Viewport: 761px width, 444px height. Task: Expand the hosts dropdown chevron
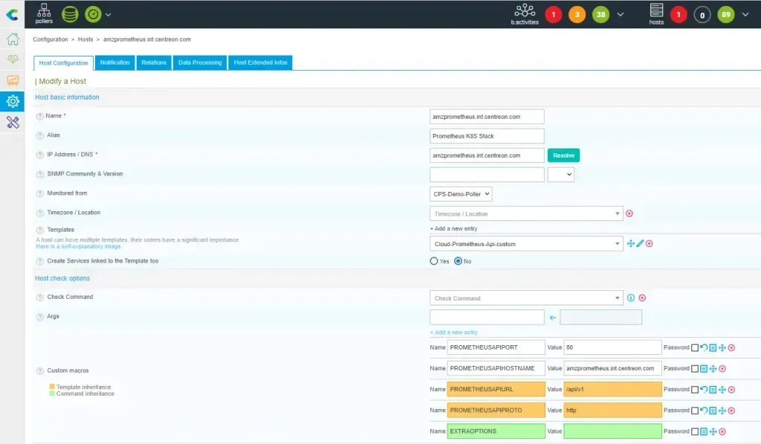click(745, 15)
